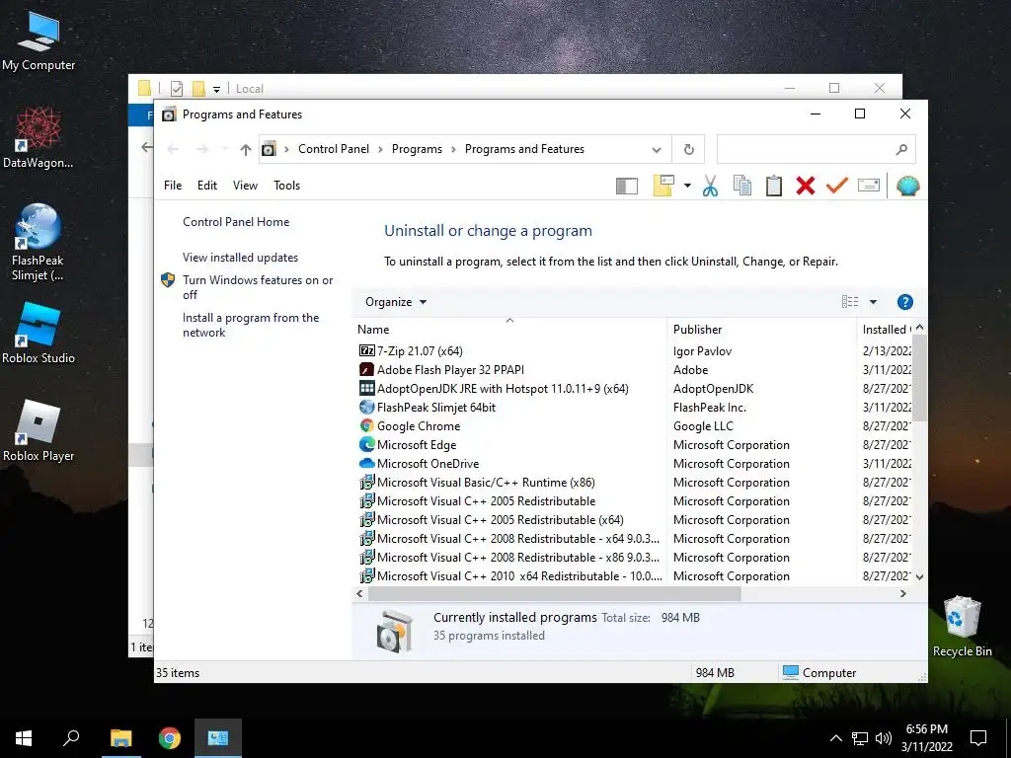
Task: Click the Up arrow navigation button
Action: 246,150
